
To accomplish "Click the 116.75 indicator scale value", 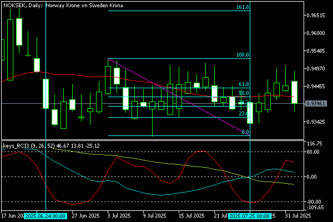I will point(314,144).
